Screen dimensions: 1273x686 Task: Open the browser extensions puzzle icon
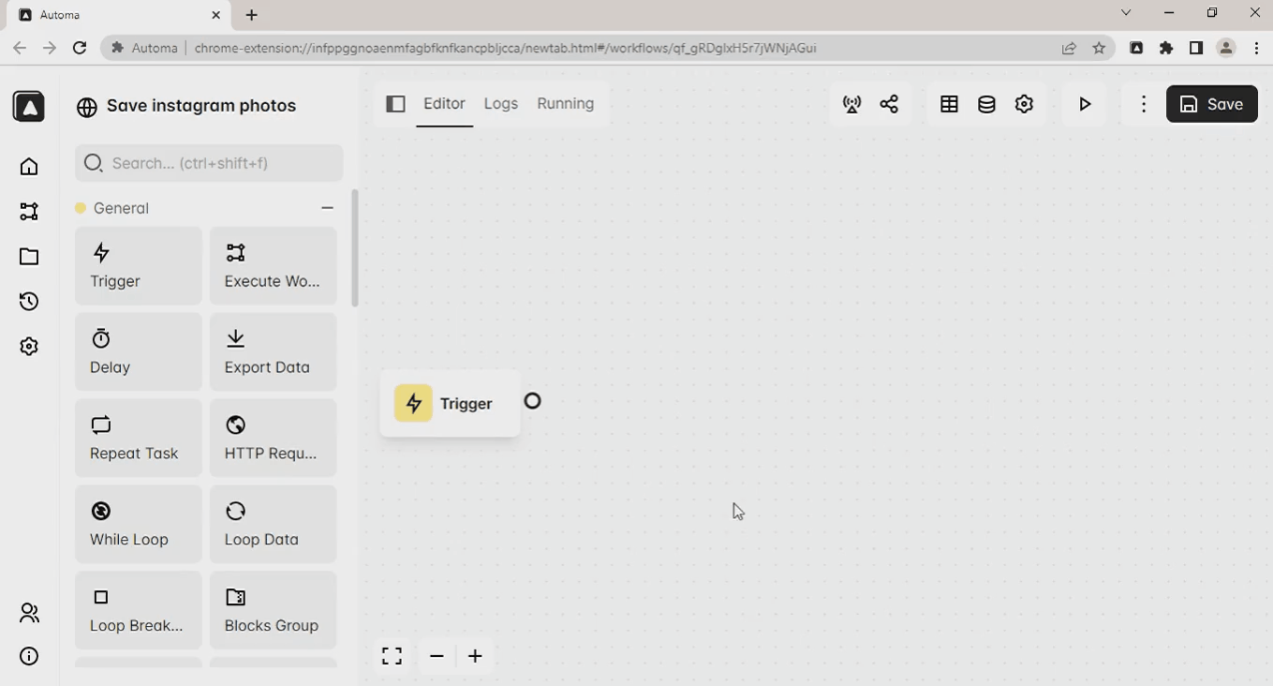point(1166,48)
